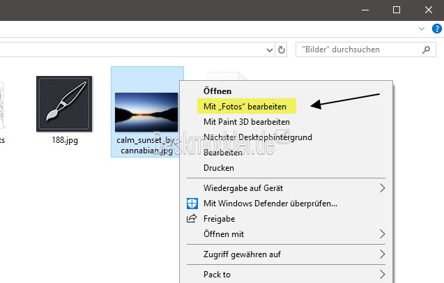Click the share icon next to Freigabe
This screenshot has height=283, width=444.
192,218
